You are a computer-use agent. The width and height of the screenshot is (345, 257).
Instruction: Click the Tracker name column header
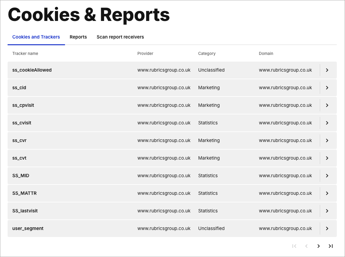[x=25, y=53]
